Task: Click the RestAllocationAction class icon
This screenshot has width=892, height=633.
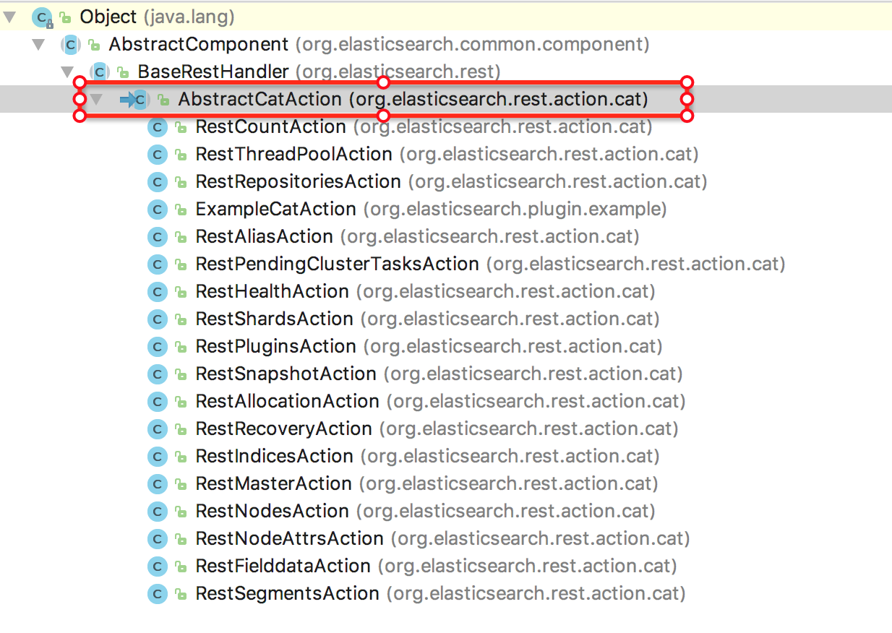Action: pos(157,402)
